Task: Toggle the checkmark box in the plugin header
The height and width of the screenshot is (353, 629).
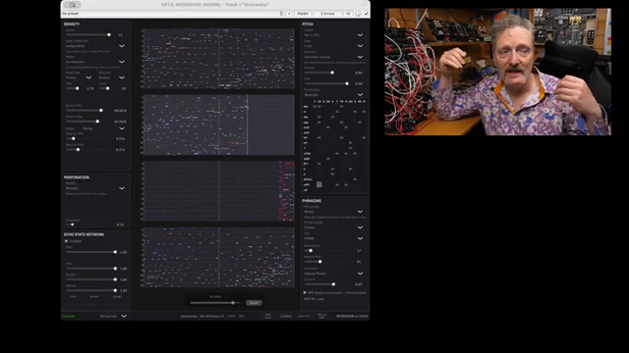Action: (x=366, y=14)
